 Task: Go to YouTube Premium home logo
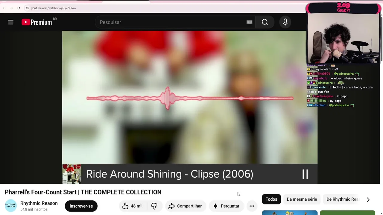pos(37,22)
